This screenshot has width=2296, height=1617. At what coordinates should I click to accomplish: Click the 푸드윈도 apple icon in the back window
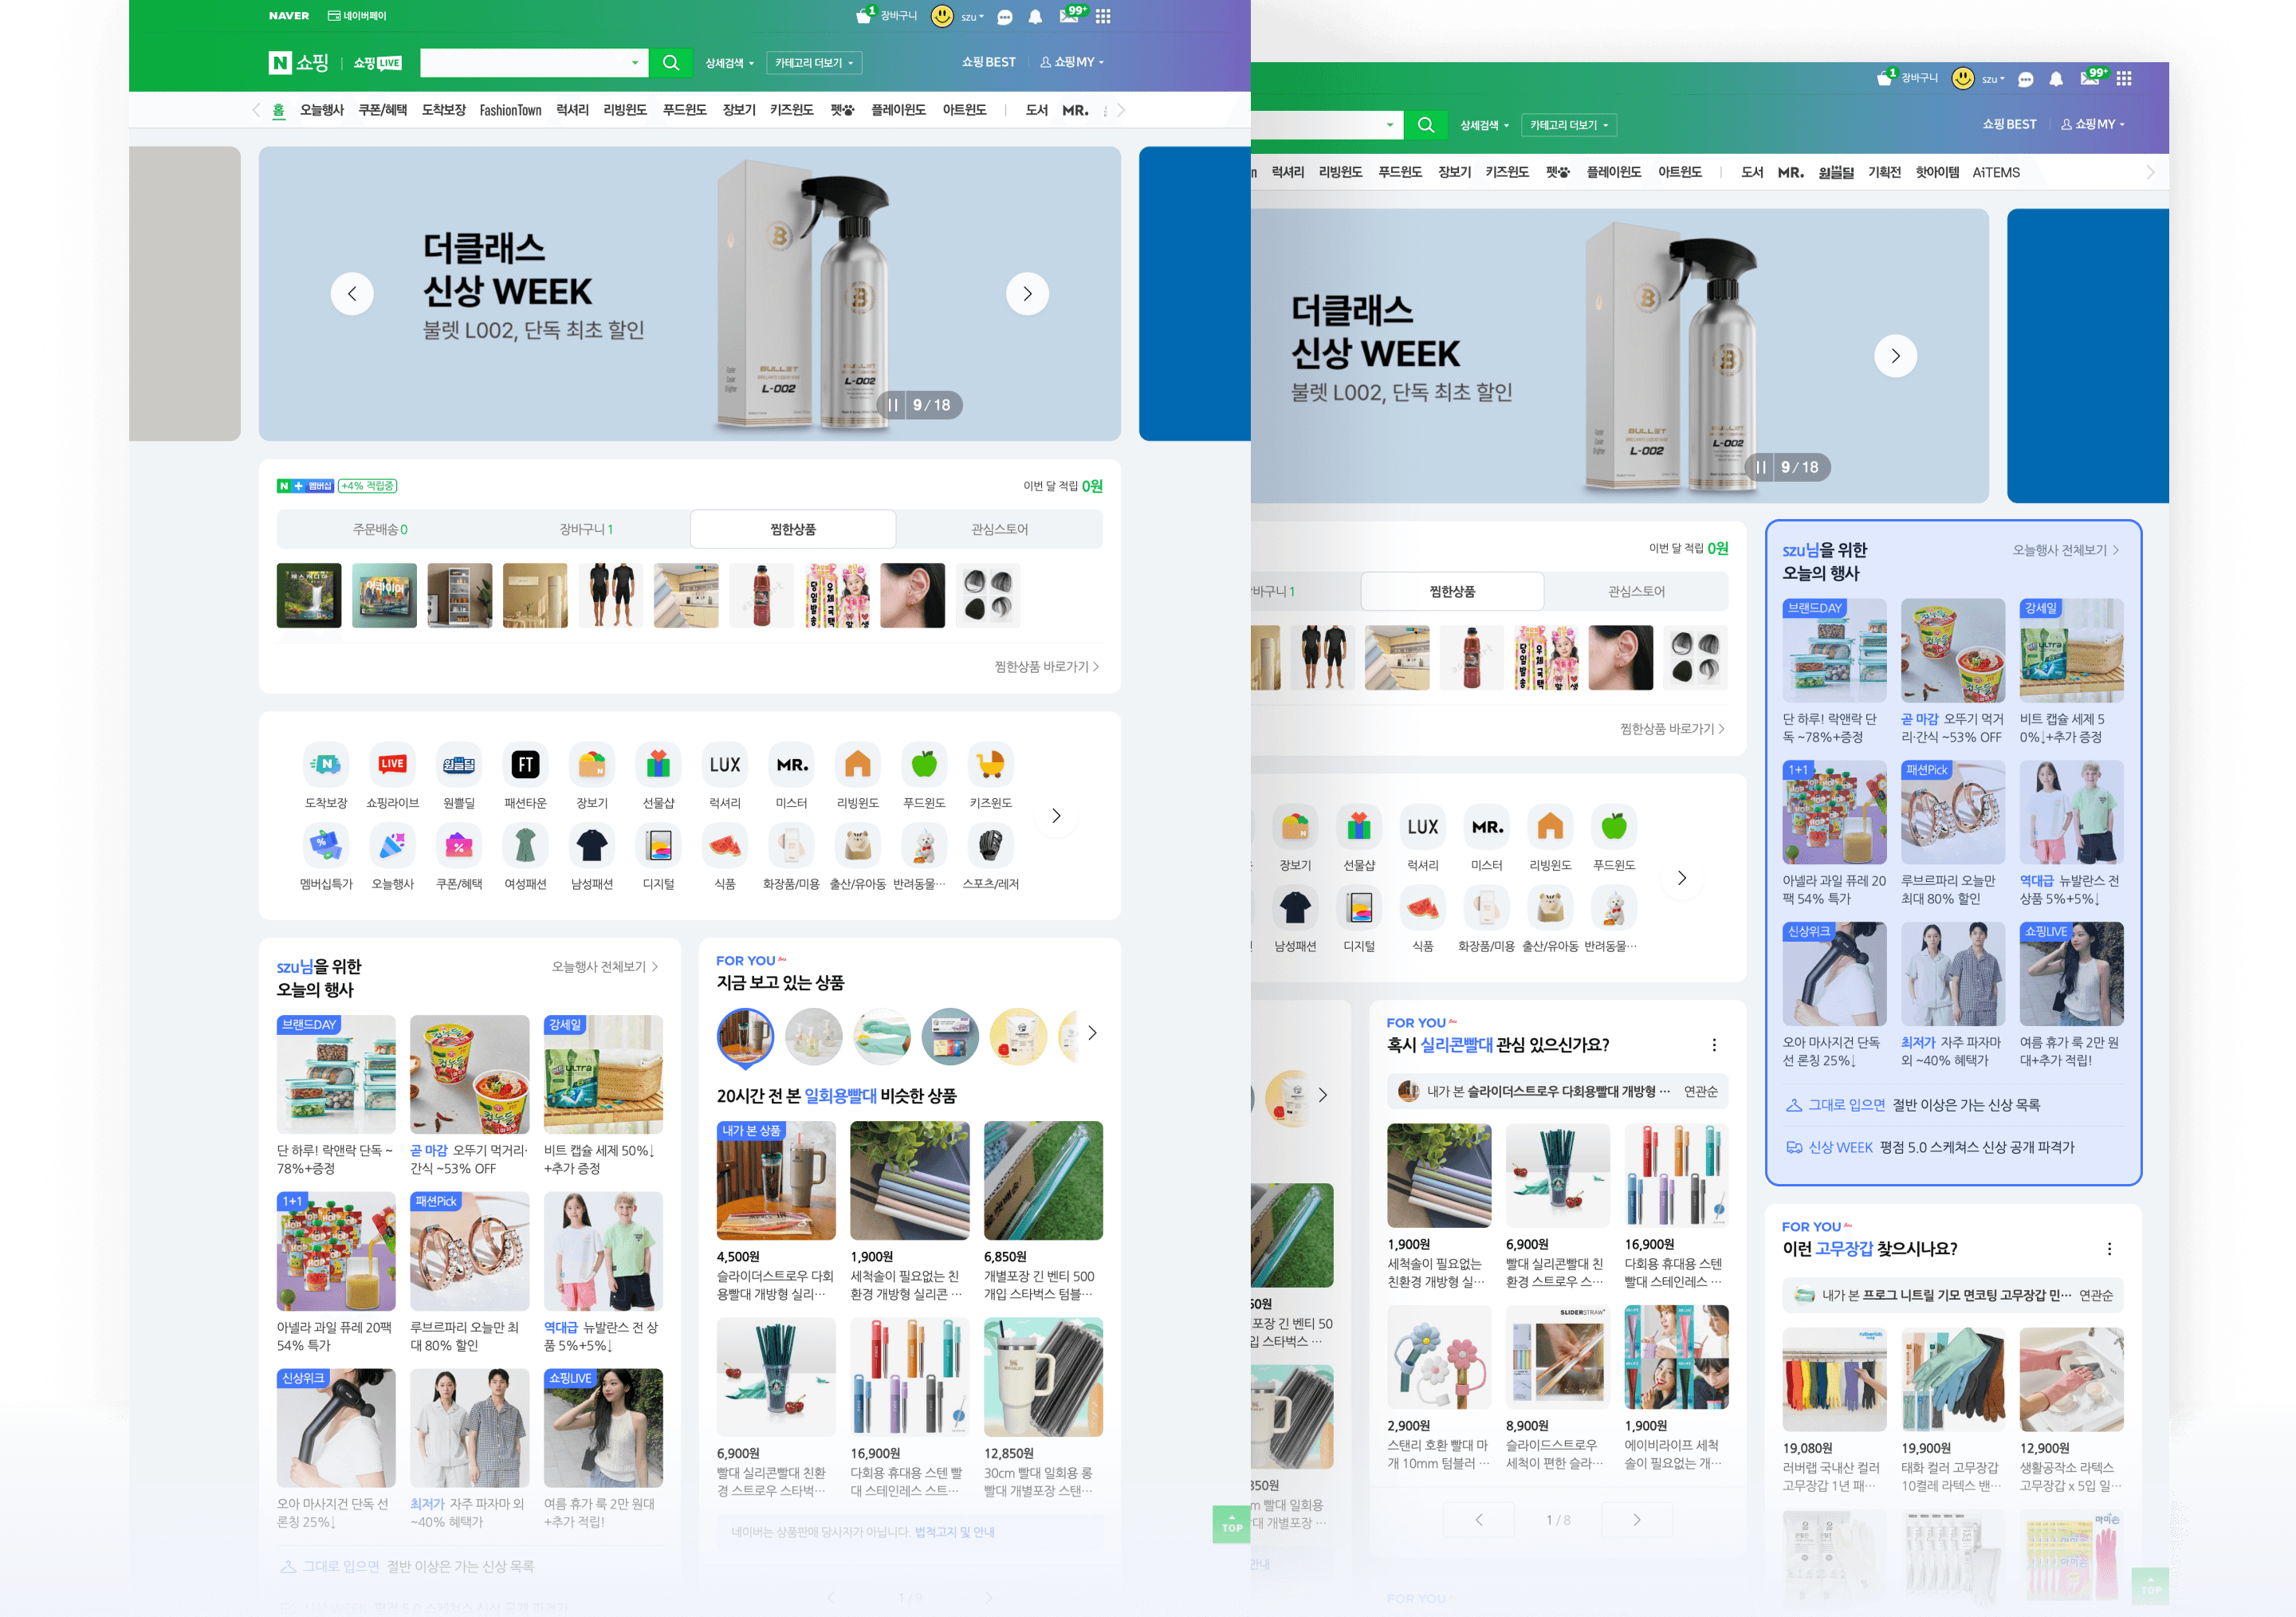[1614, 827]
